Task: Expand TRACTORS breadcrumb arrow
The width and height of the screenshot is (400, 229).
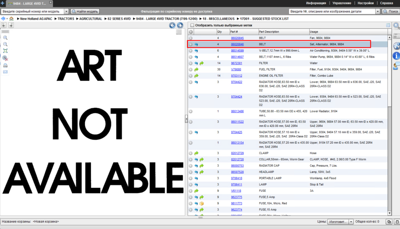Action: (x=55, y=19)
